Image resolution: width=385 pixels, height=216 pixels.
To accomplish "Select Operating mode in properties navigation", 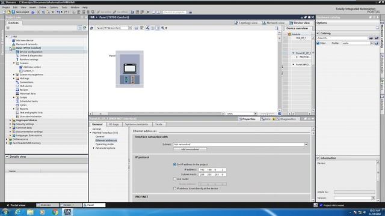I will (x=105, y=144).
